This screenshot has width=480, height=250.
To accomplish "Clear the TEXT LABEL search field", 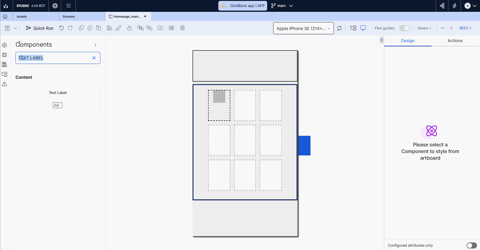I will (x=94, y=58).
